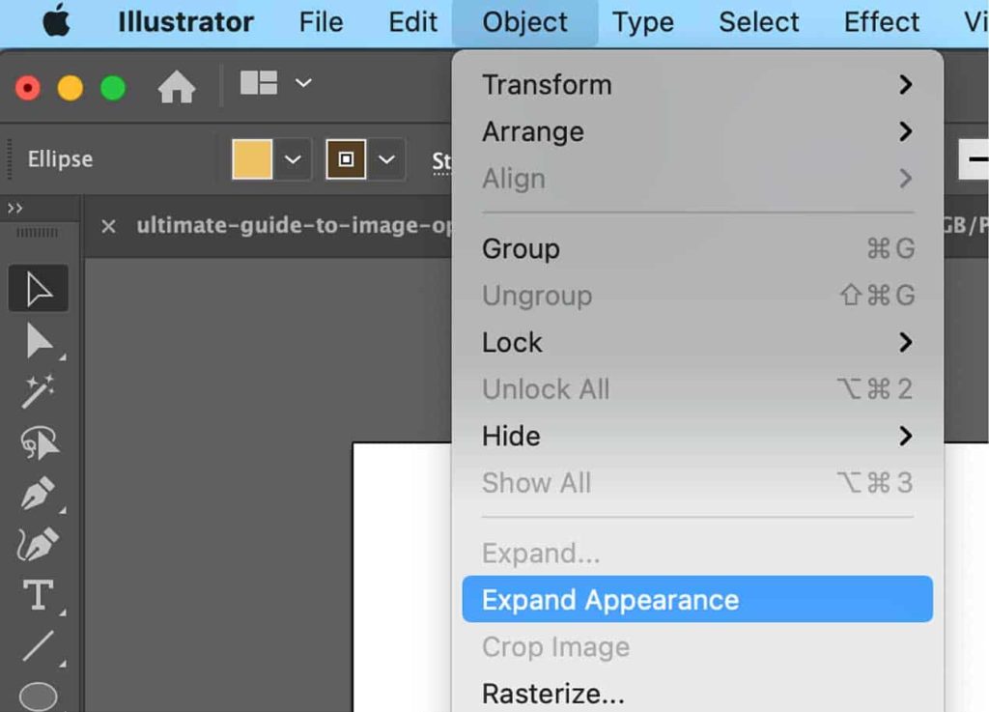Screen dimensions: 989x712
Task: Open the Select menu
Action: click(759, 22)
